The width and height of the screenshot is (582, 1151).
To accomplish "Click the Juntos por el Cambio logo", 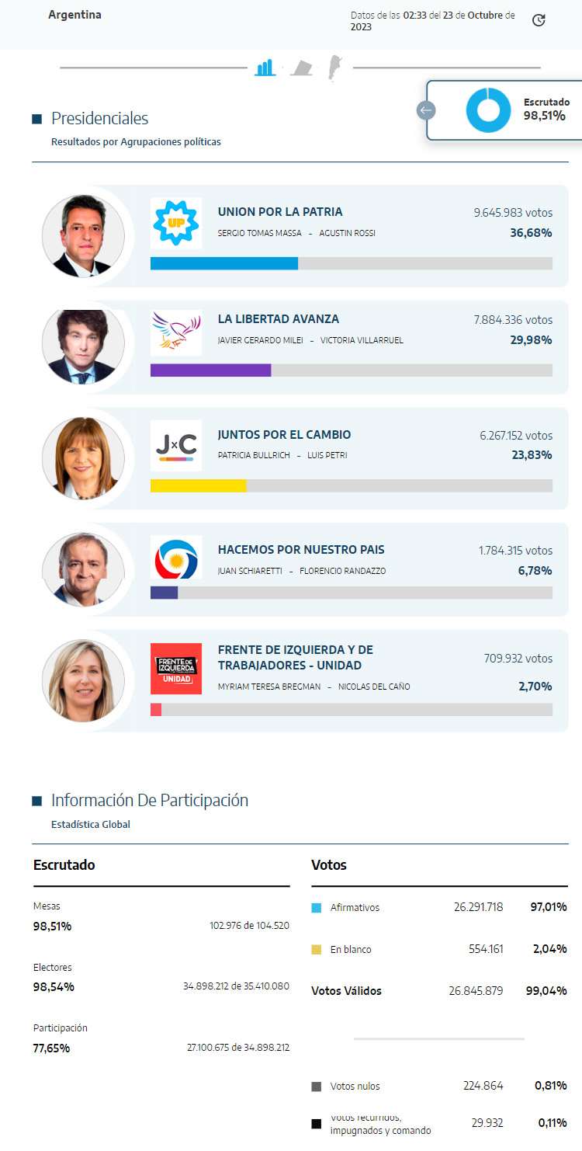I will [x=176, y=446].
